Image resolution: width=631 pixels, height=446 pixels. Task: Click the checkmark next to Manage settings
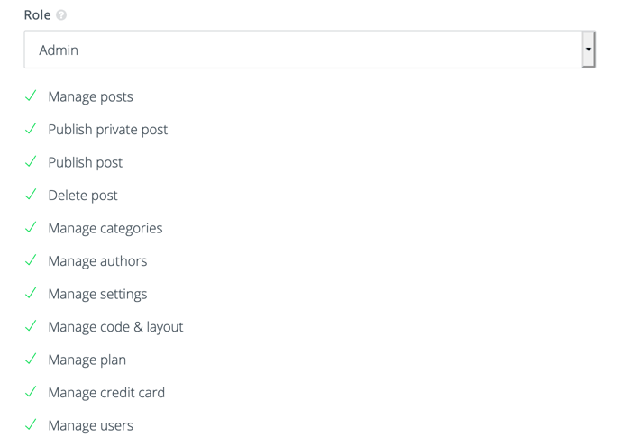pos(31,293)
